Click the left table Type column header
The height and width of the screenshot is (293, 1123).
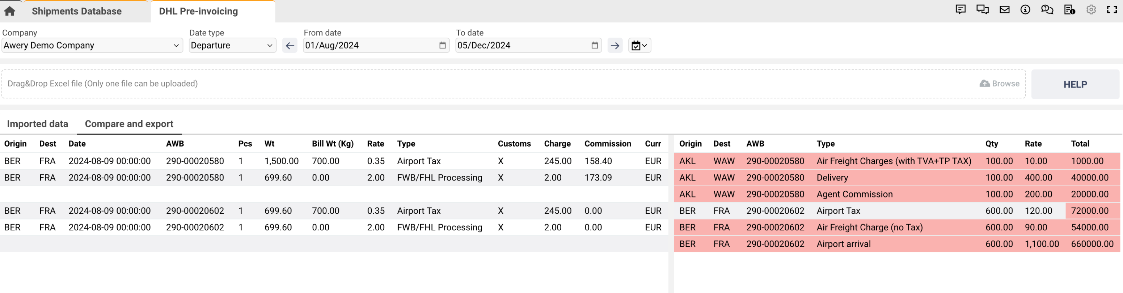click(x=406, y=144)
